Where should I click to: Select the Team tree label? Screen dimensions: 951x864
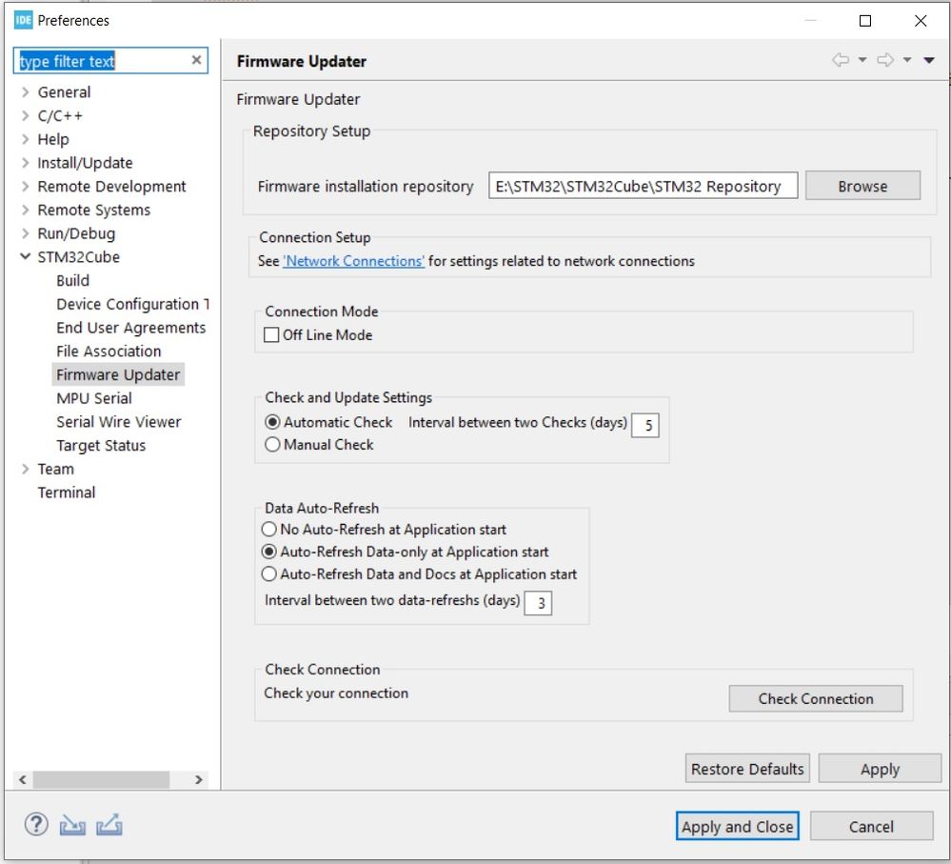[x=56, y=469]
